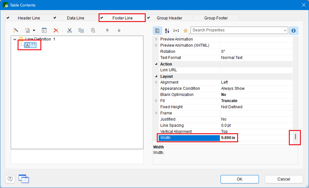Click the copy icon in toolbar
The image size is (309, 188).
click(x=81, y=30)
